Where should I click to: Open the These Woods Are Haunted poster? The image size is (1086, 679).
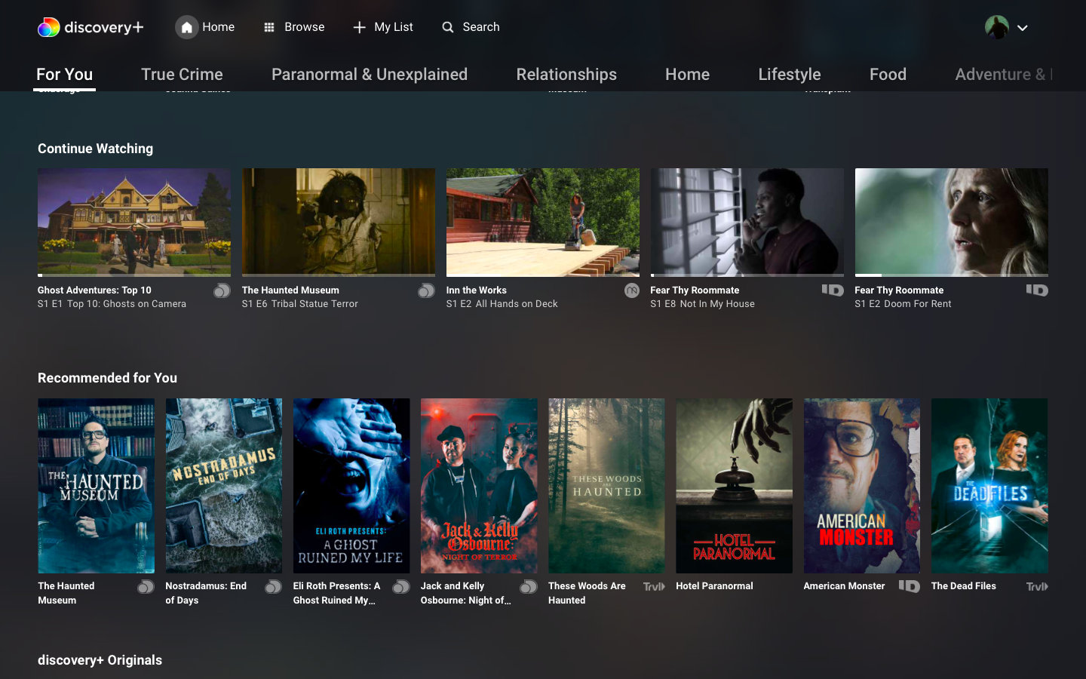point(606,486)
